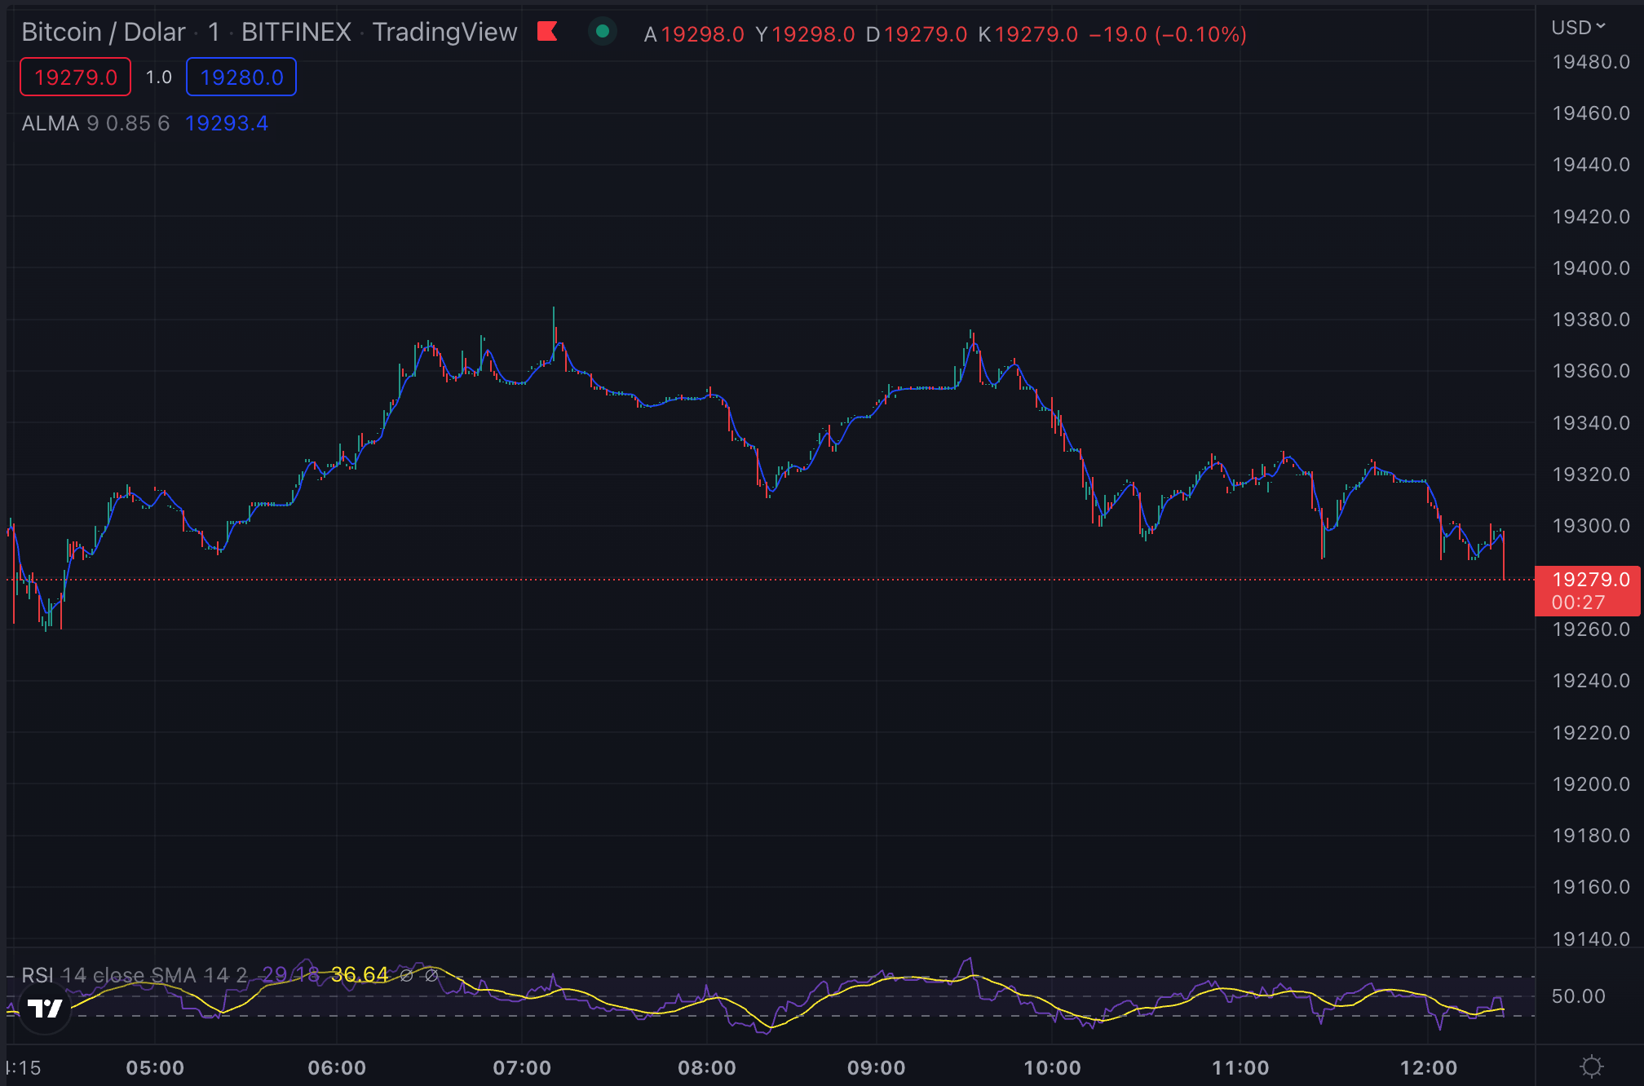Viewport: 1644px width, 1086px height.
Task: Click the TradingView logo icon
Action: pos(45,1009)
